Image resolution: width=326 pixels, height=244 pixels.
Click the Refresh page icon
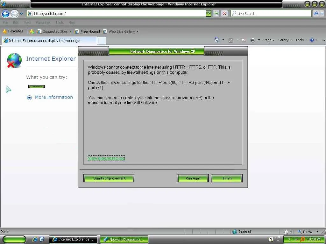click(216, 14)
